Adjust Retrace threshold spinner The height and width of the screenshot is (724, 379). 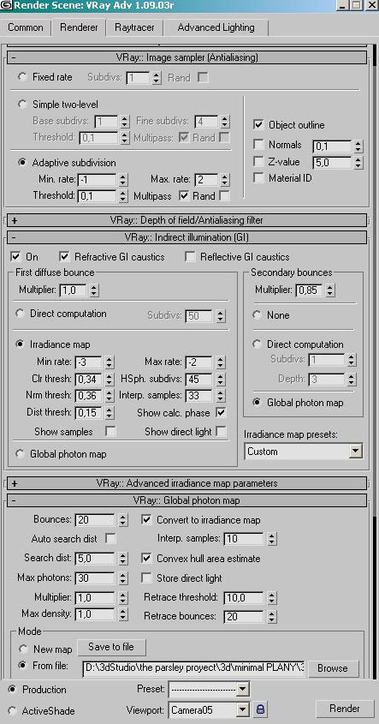click(271, 598)
